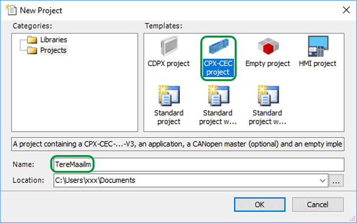Click the Location combo box path text
This screenshot has width=357, height=223.
pos(95,180)
